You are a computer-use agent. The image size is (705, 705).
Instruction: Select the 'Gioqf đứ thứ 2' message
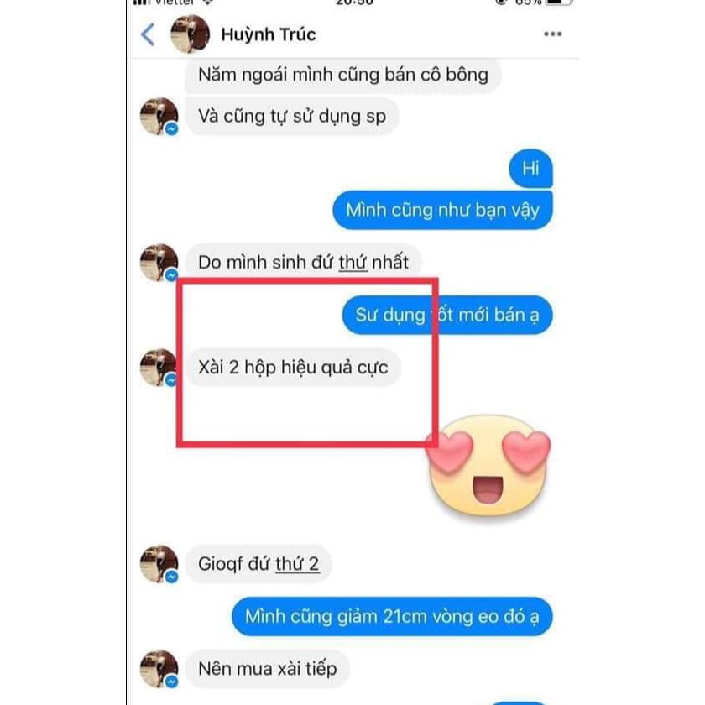coord(258,564)
